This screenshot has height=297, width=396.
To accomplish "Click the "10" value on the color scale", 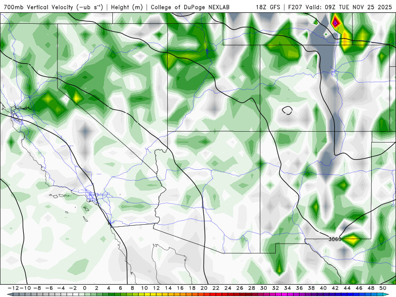I will click(144, 288).
